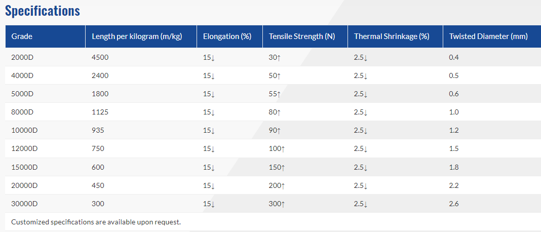Click the 10000D grade cell
This screenshot has width=541, height=232.
(24, 130)
